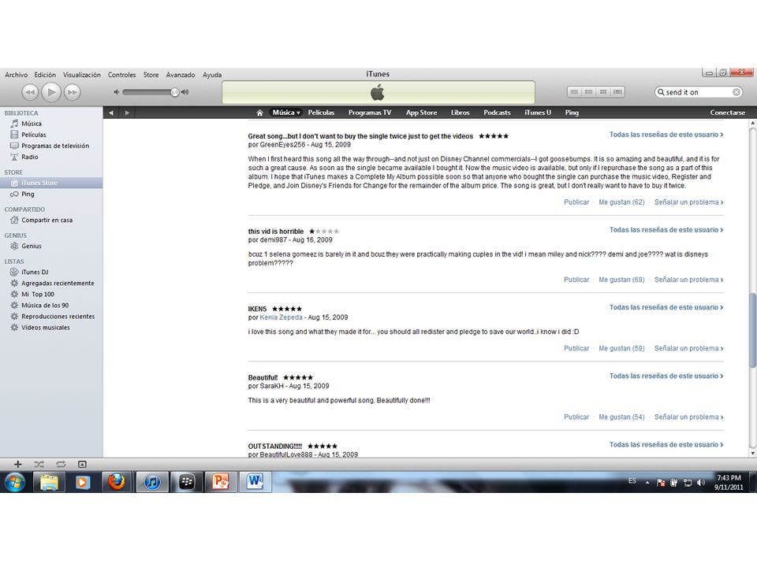Screen dimensions: 757x567
Task: Click the low-volume speaker icon
Action: click(x=117, y=92)
